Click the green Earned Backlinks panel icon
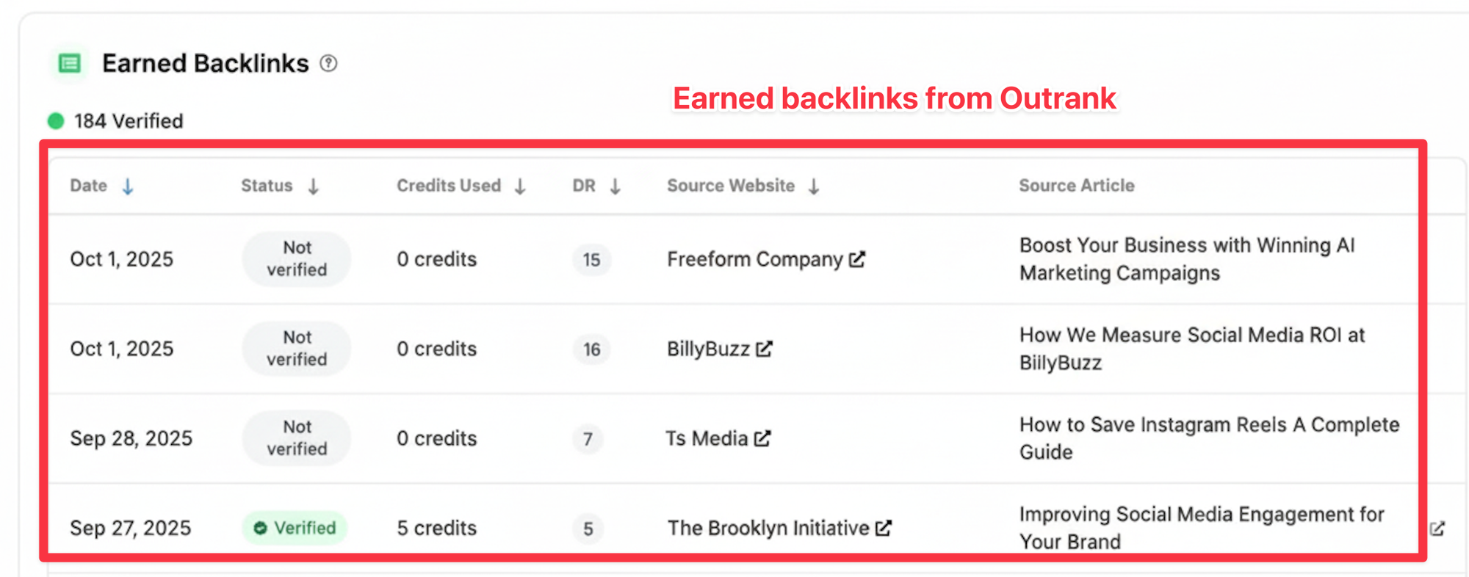Screen dimensions: 1469x577 click(70, 64)
